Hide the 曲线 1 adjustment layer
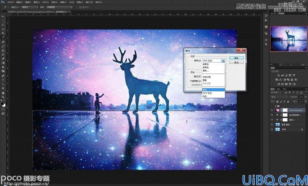The image size is (308, 186). (x=272, y=120)
